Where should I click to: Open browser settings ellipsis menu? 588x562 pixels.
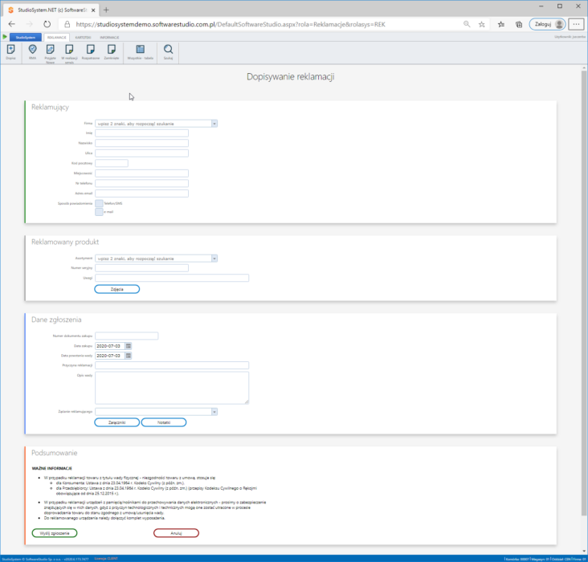tap(576, 24)
